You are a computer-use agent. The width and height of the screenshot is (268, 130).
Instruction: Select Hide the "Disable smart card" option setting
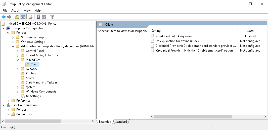194,51
